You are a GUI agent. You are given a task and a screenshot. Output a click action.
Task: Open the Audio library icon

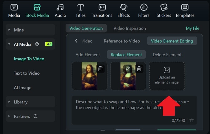point(60,7)
